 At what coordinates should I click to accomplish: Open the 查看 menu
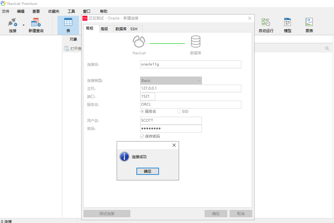pyautogui.click(x=36, y=11)
